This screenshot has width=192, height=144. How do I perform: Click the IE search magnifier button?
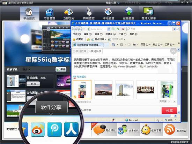(x=175, y=29)
